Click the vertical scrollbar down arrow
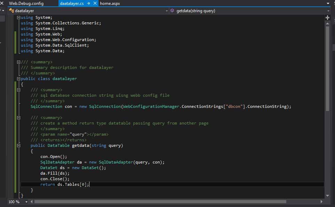This screenshot has width=335, height=207. click(327, 196)
